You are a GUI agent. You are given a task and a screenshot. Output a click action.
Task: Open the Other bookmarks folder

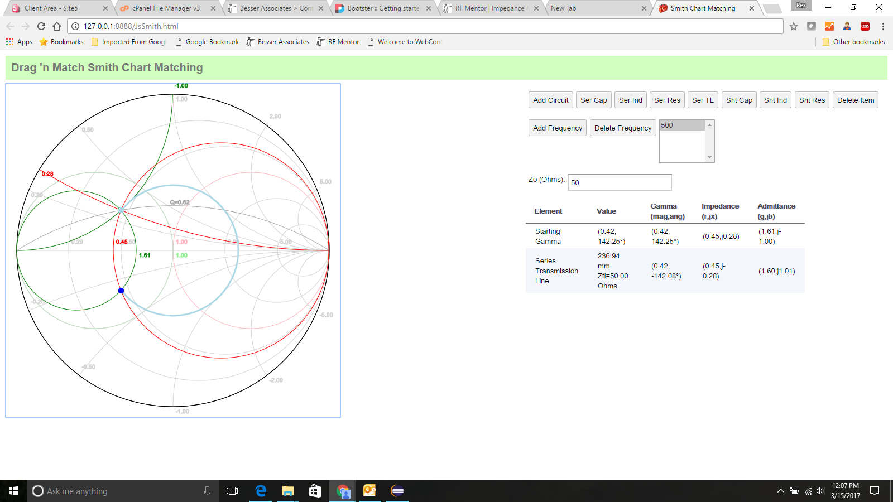853,42
